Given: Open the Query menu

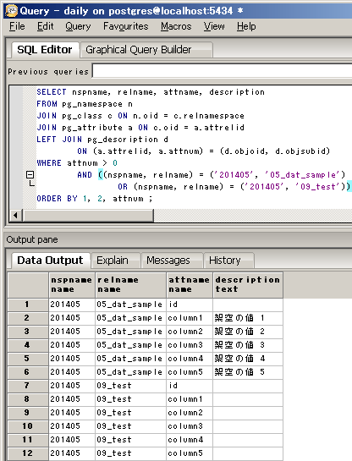Looking at the screenshot, I should coord(78,26).
